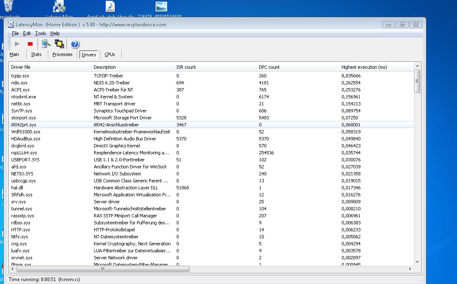Open the Help menu

(x=55, y=33)
